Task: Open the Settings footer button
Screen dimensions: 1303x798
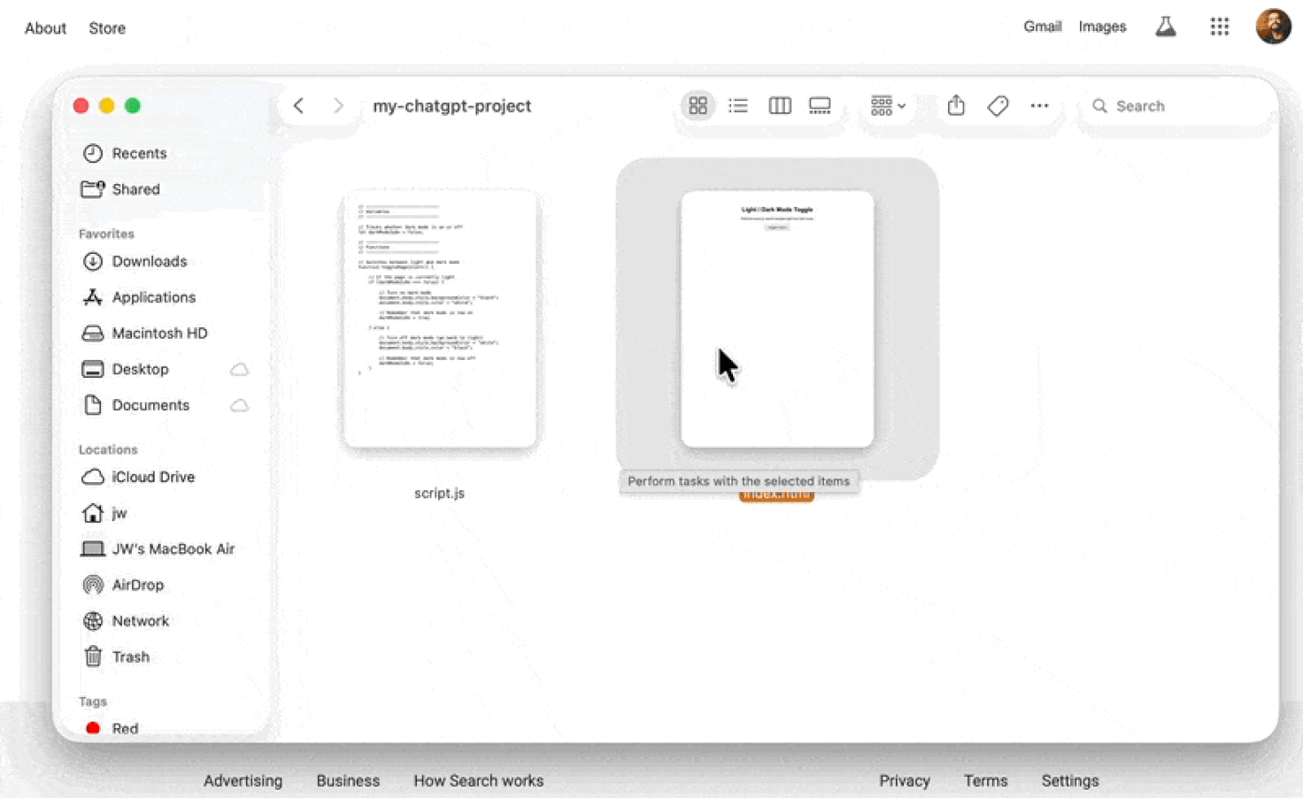Action: pos(1069,781)
